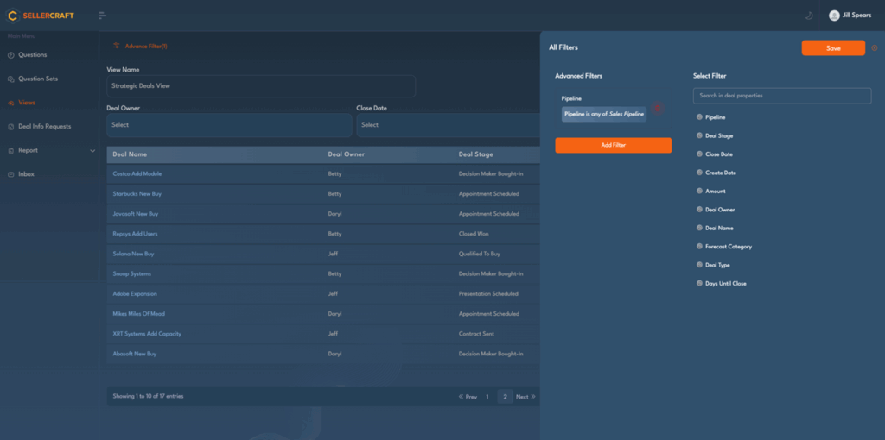This screenshot has height=440, width=885.
Task: Delete the Pipeline filter with trash icon
Action: pyautogui.click(x=658, y=109)
